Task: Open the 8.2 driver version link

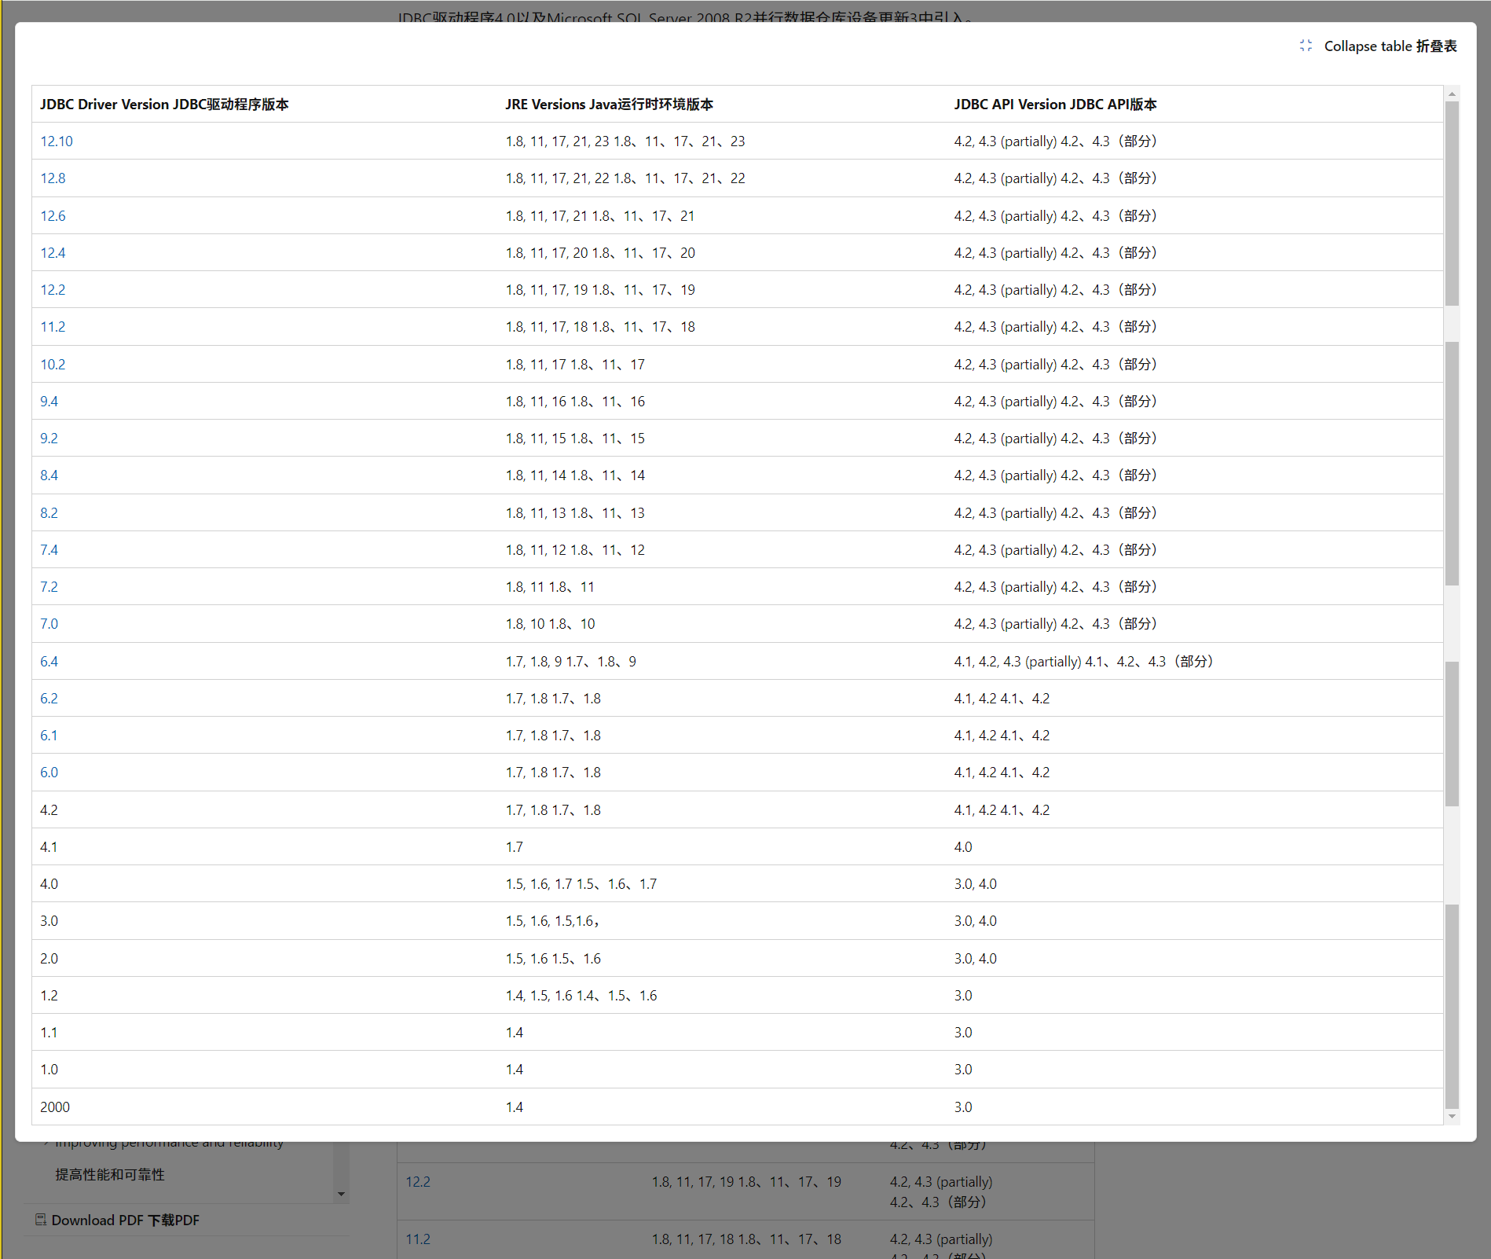Action: [49, 513]
